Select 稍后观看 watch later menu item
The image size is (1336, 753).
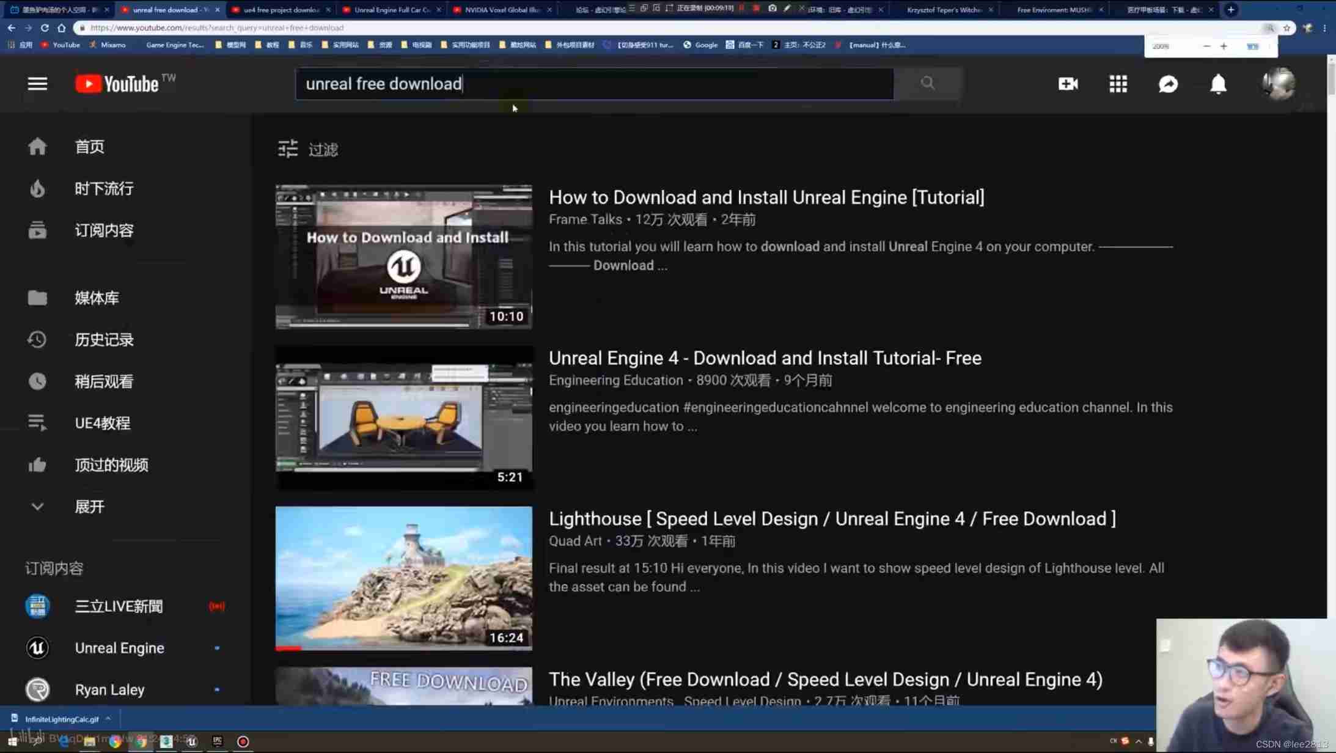pyautogui.click(x=103, y=381)
